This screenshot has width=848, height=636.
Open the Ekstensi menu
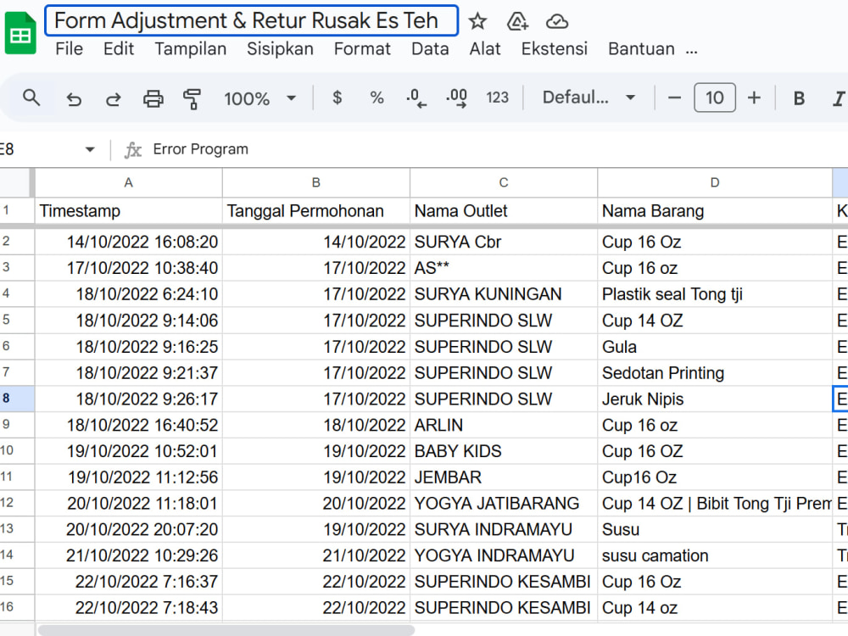[x=555, y=48]
